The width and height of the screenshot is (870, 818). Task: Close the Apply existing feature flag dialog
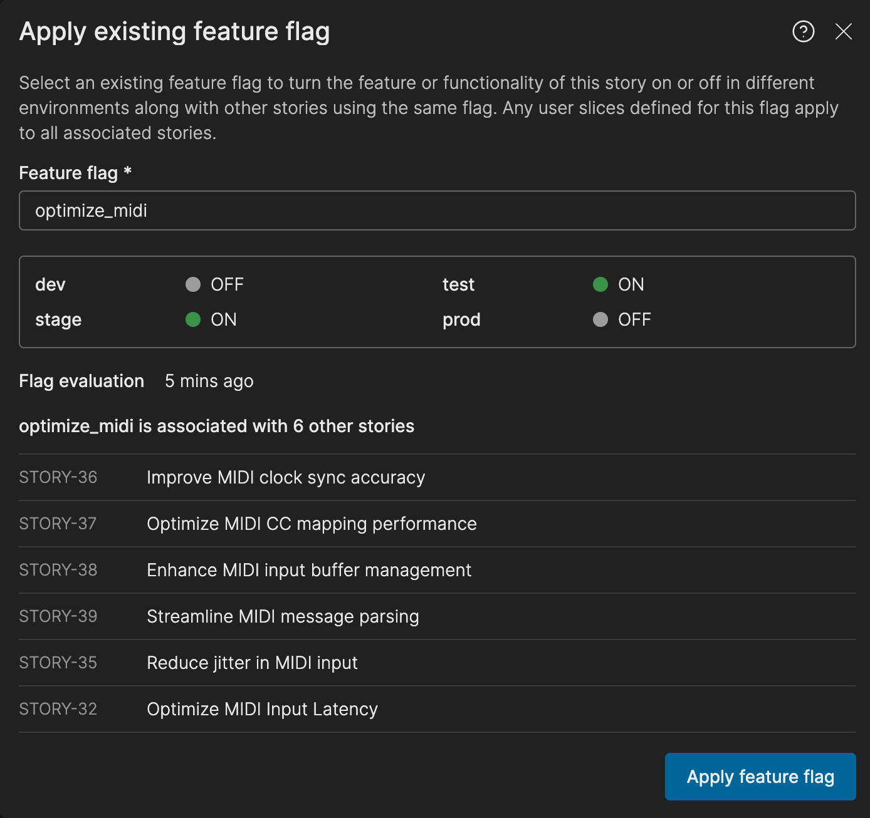pos(843,31)
